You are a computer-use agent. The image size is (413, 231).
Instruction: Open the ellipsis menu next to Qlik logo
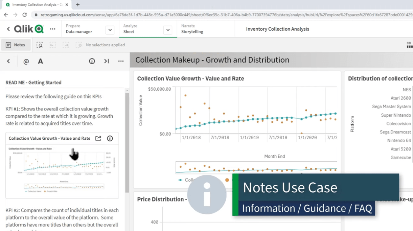53,29
